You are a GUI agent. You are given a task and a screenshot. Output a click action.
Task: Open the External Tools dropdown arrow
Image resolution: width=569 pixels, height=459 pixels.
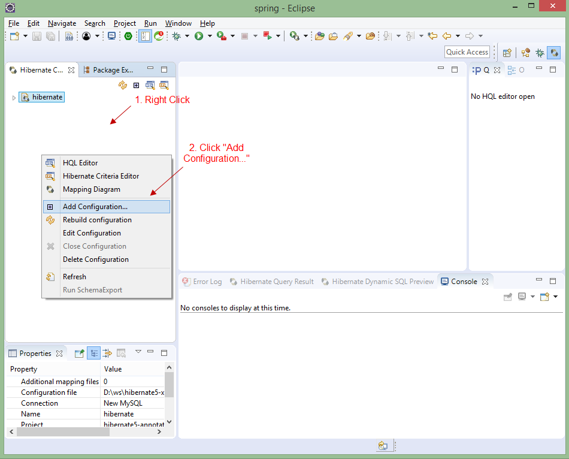tap(305, 36)
